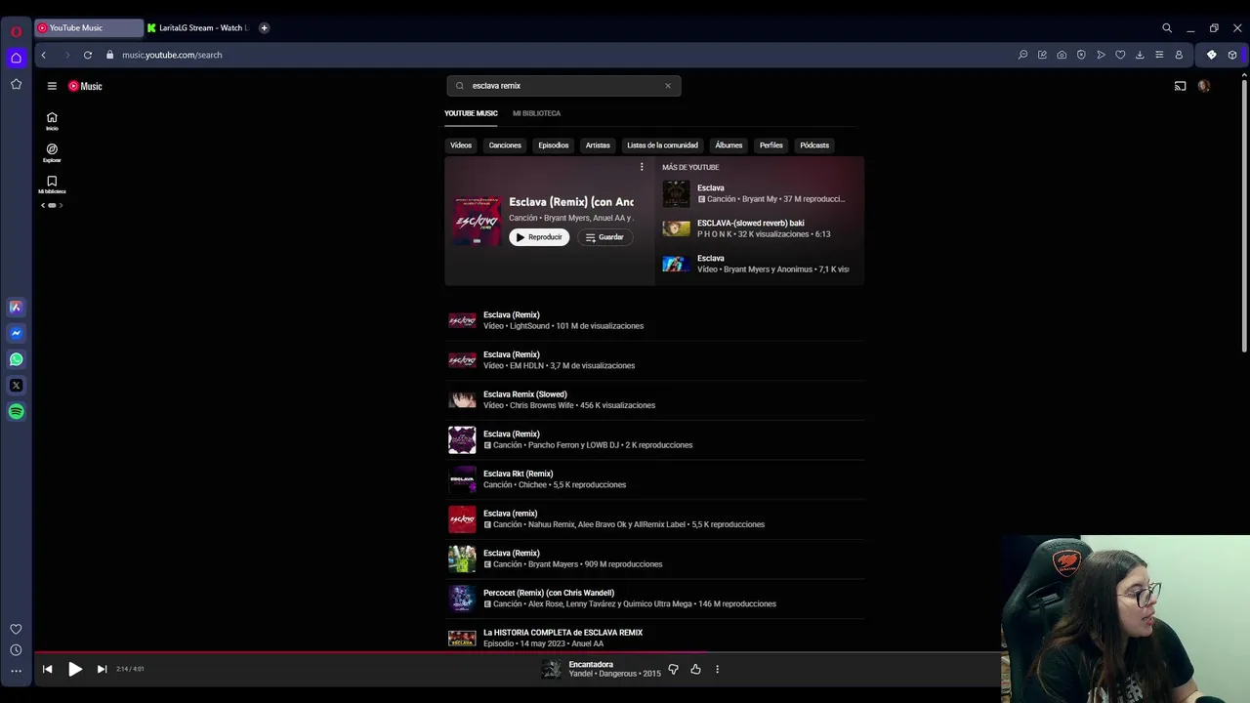Open more options for the playing song

tap(717, 669)
